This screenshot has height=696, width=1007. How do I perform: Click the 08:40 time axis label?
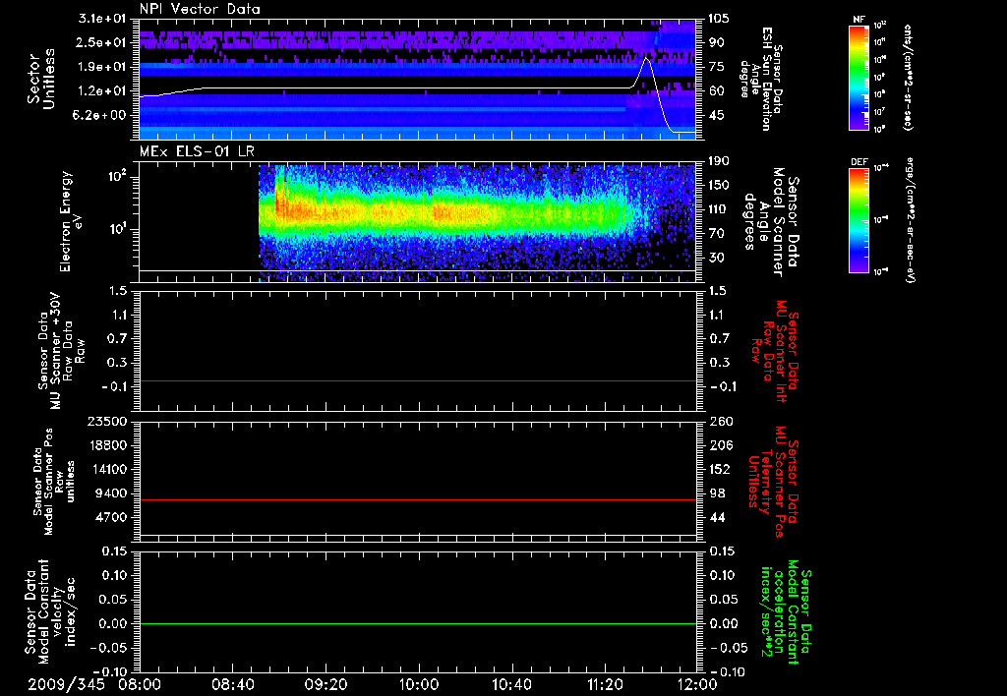tap(232, 684)
